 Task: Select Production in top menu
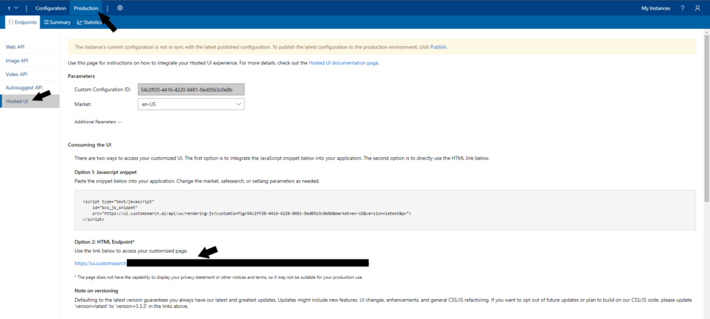click(x=86, y=8)
